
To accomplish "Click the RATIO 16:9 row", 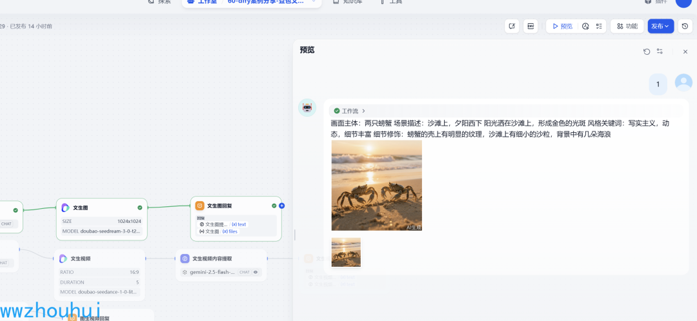I will pos(99,272).
